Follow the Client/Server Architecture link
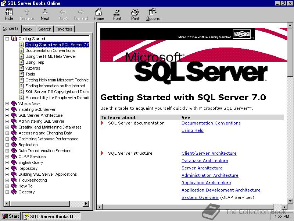 209,153
